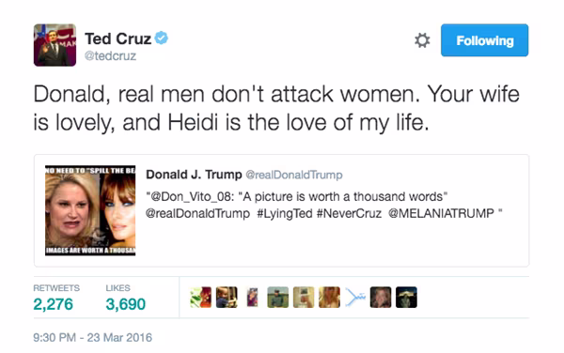Open the @tedcruz handle link
This screenshot has height=353, width=564.
[110, 56]
